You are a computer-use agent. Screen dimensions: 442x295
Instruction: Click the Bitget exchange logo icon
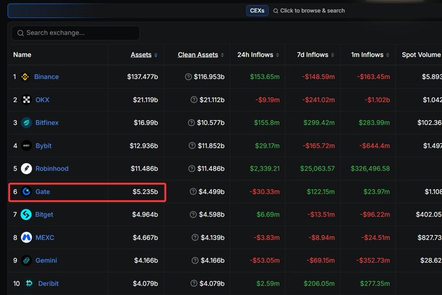click(x=26, y=214)
